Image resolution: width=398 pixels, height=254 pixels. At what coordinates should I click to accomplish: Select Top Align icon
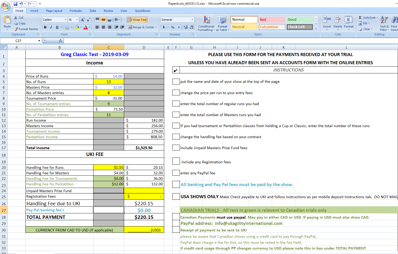point(97,20)
